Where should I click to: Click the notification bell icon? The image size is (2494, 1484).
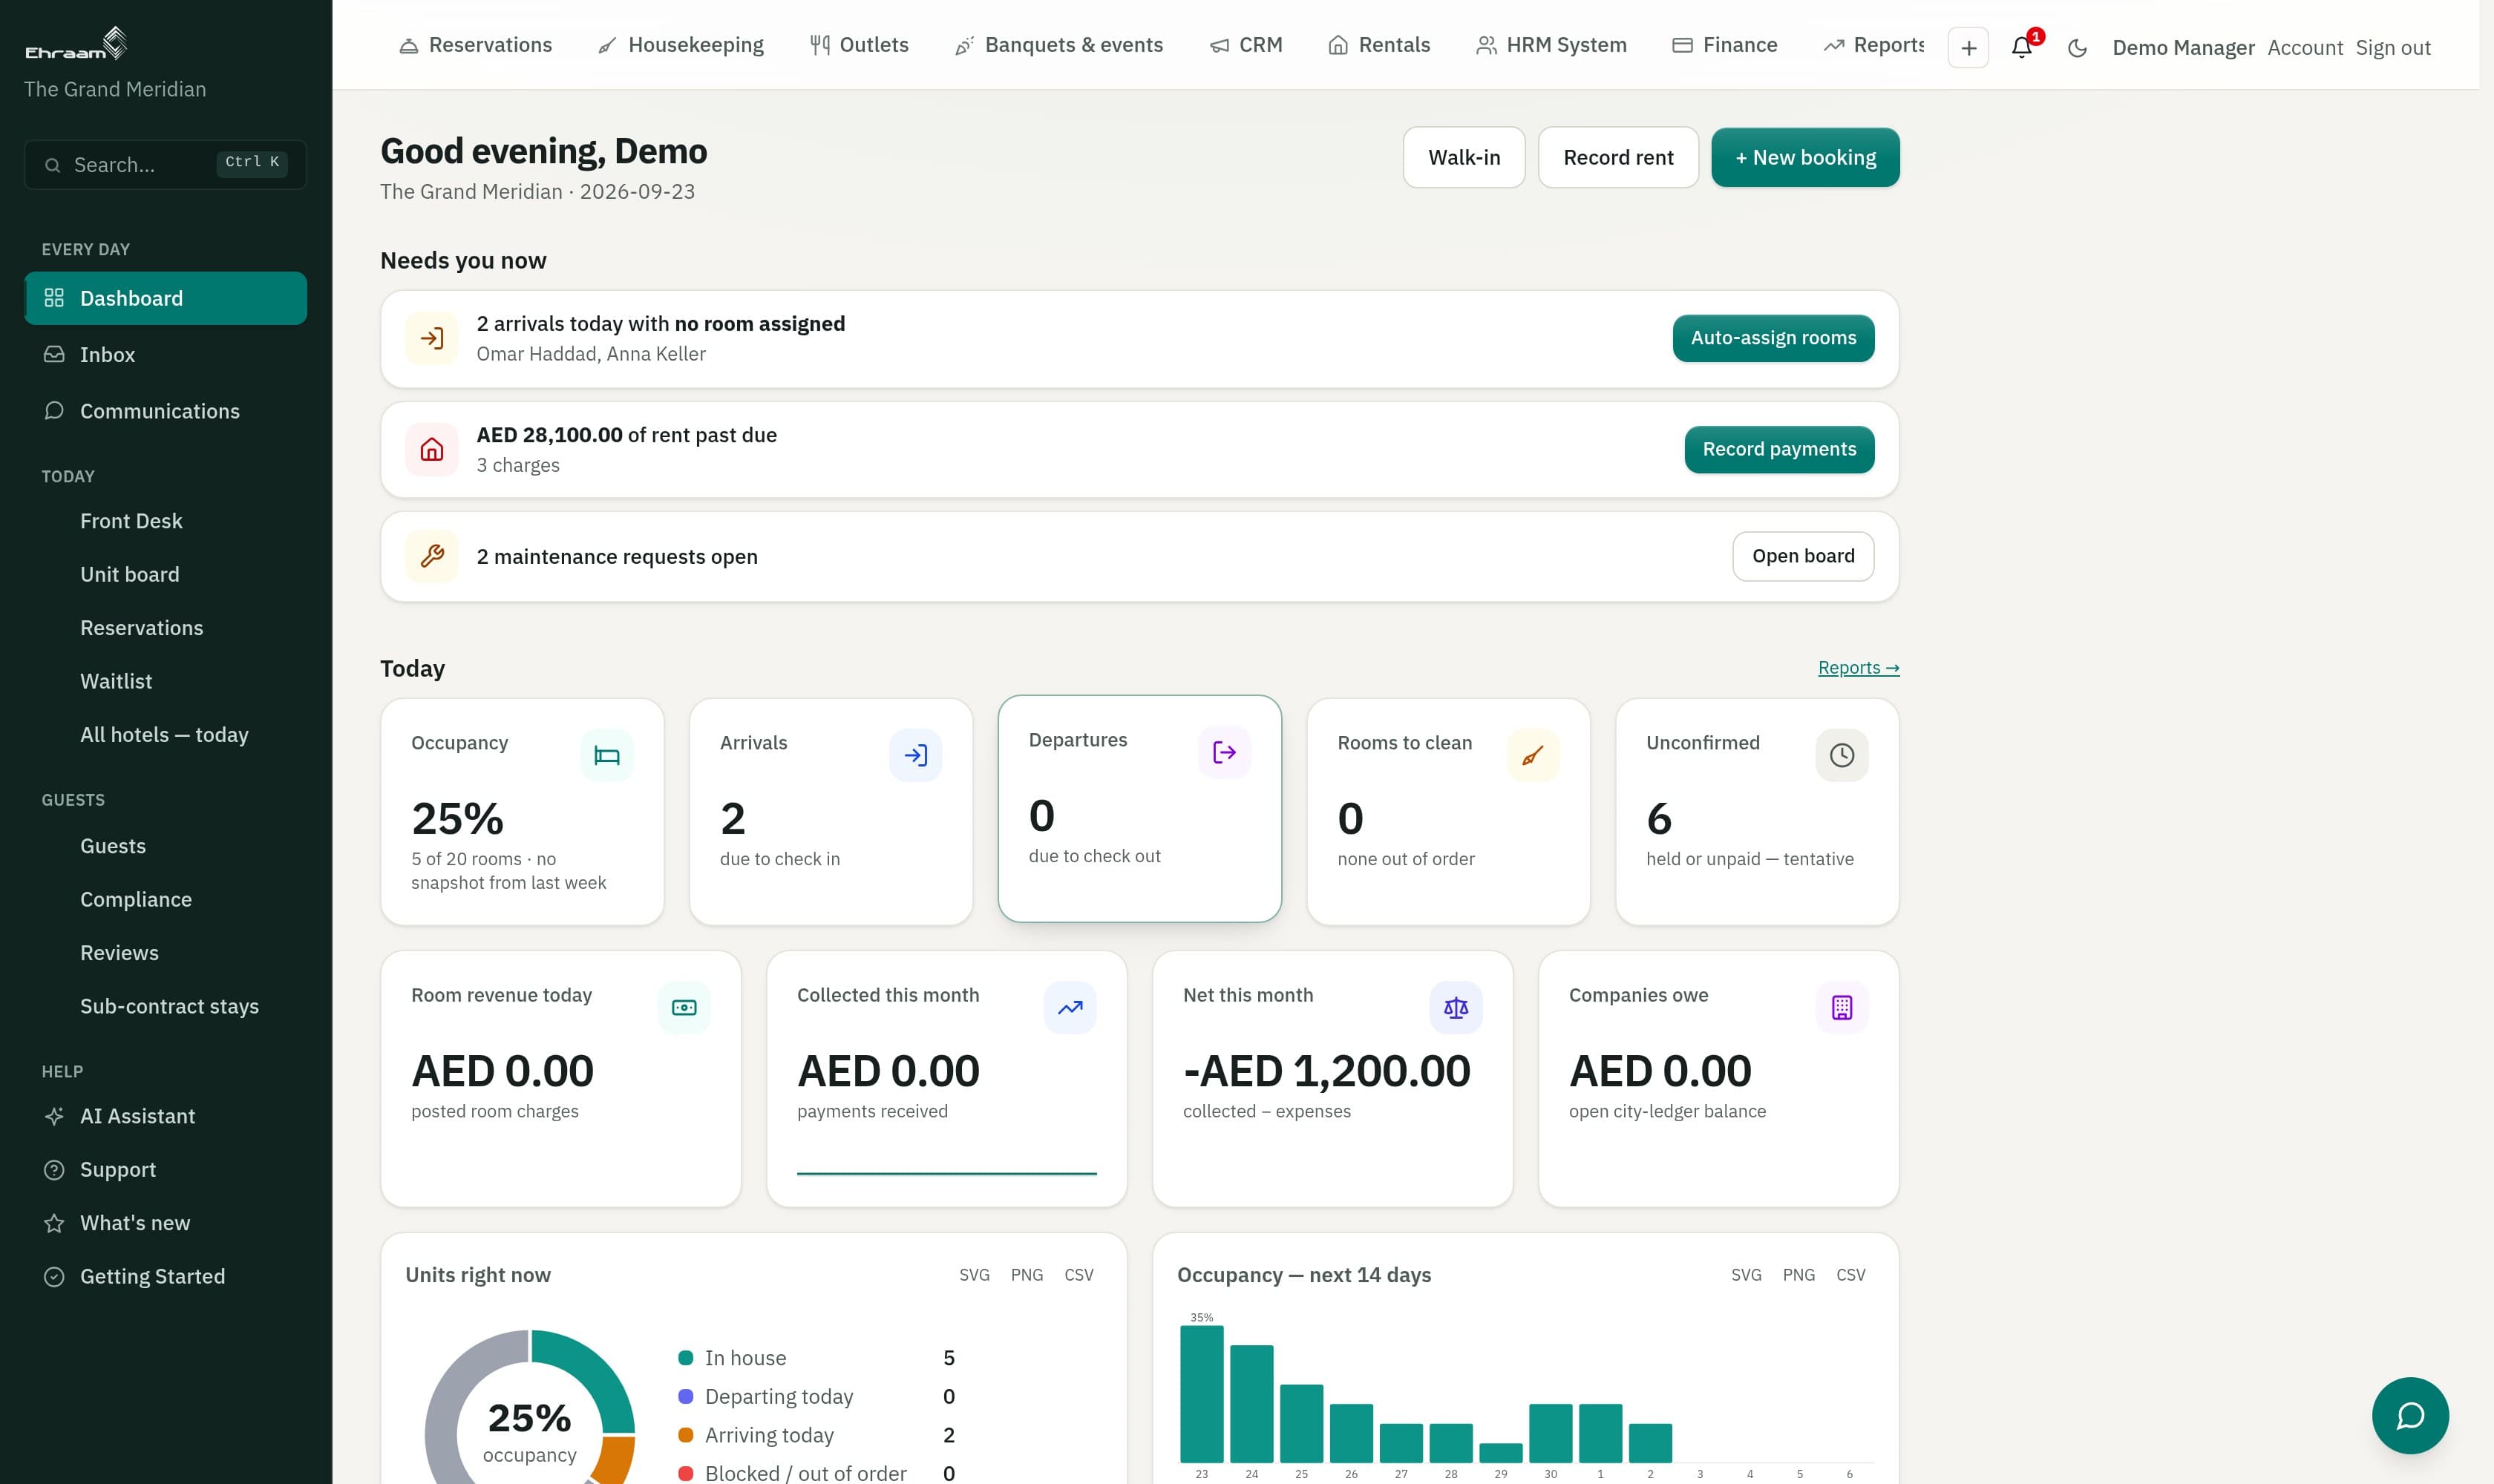point(2022,47)
